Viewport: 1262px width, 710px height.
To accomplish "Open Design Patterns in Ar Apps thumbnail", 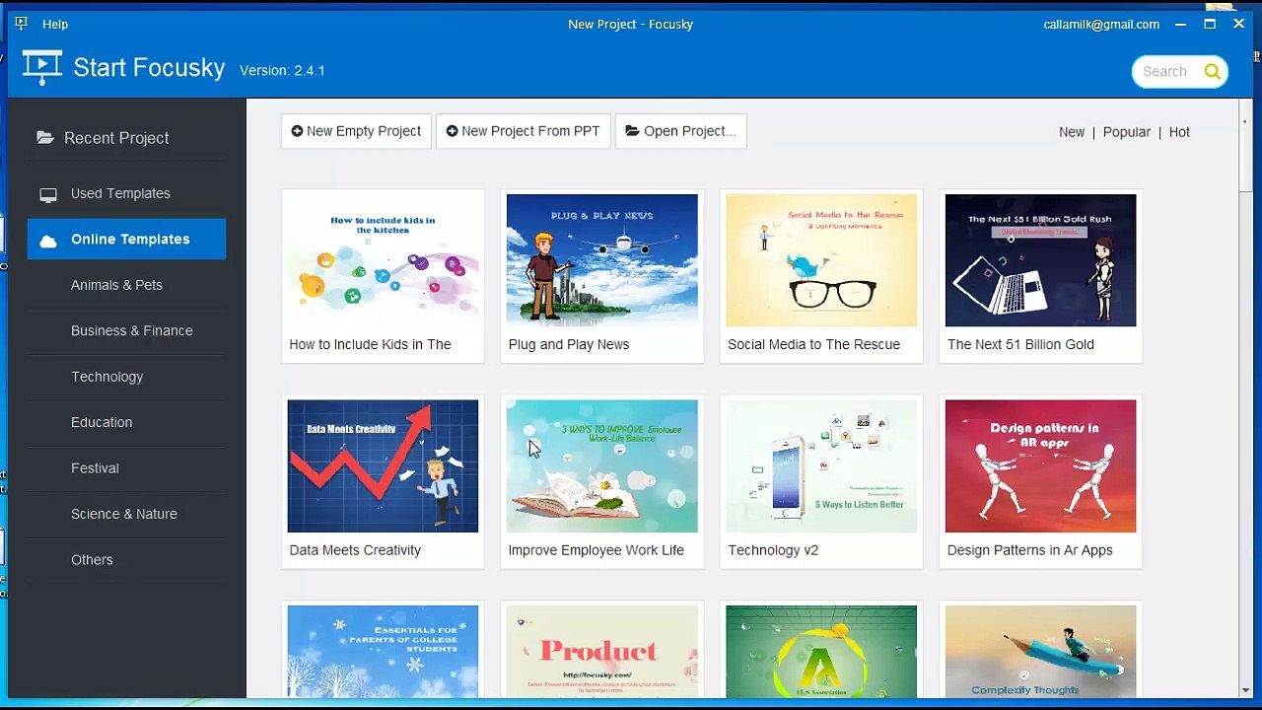I will (1040, 466).
